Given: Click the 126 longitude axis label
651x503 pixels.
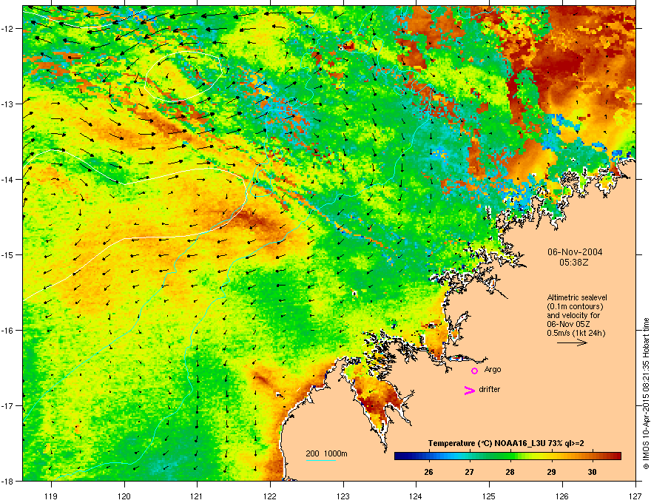Looking at the screenshot, I should tap(561, 496).
